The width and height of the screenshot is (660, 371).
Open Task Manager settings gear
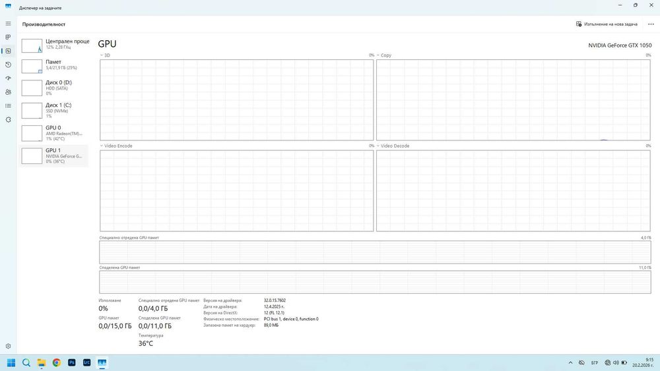(x=8, y=346)
